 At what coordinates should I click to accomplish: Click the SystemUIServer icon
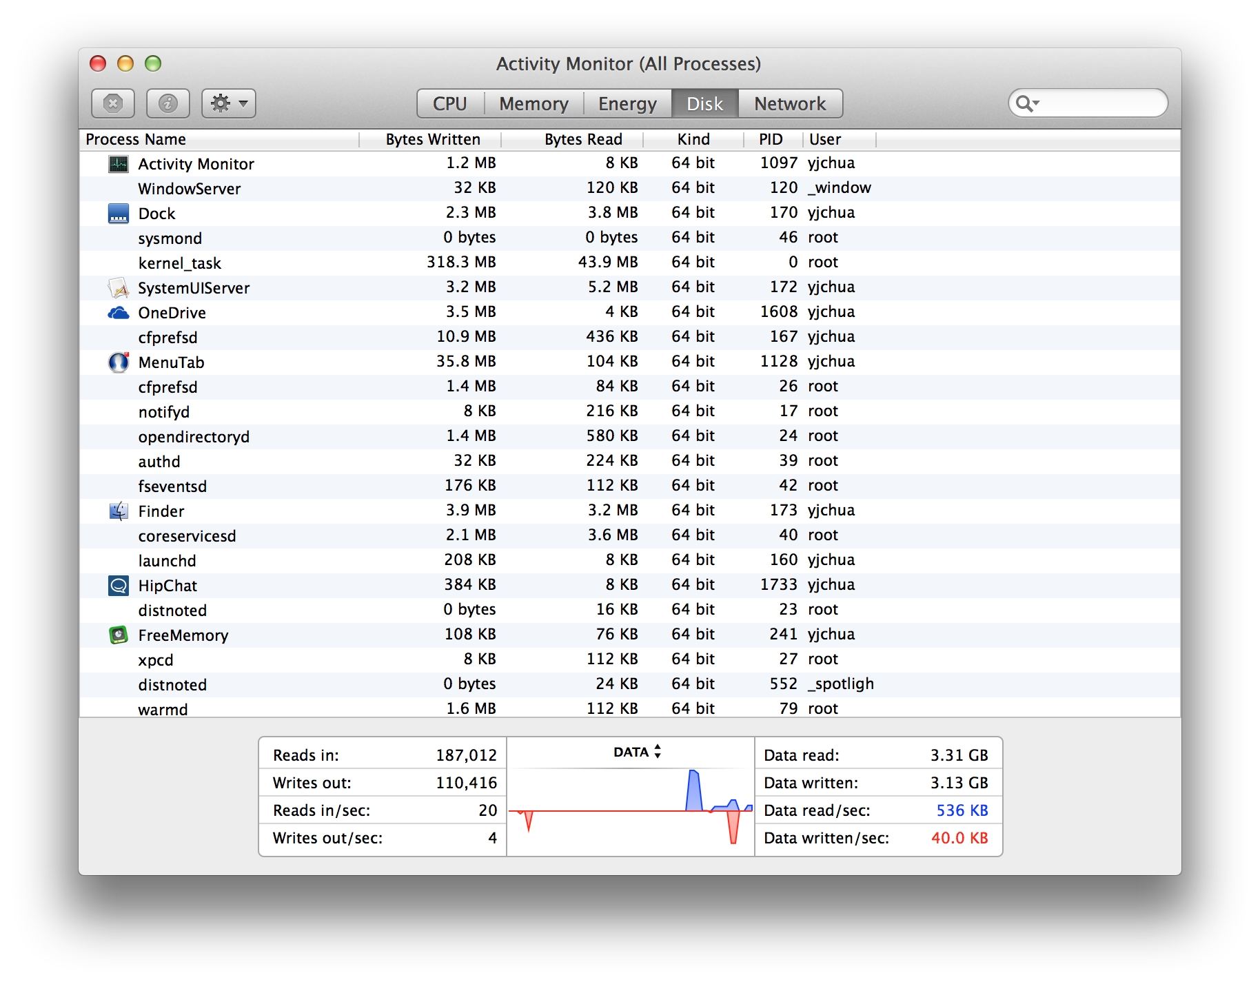(x=119, y=288)
